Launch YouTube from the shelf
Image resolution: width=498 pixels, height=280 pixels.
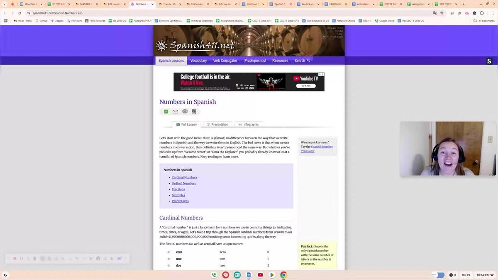point(260,275)
